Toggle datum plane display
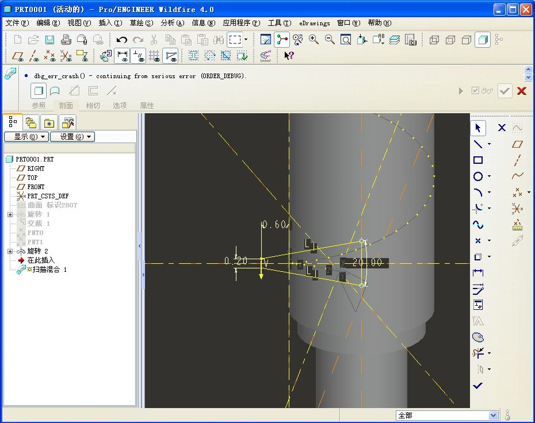 [18, 56]
